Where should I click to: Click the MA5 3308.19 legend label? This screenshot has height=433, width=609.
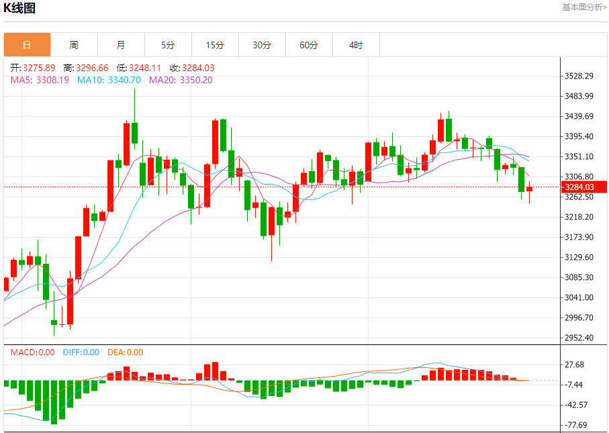40,80
